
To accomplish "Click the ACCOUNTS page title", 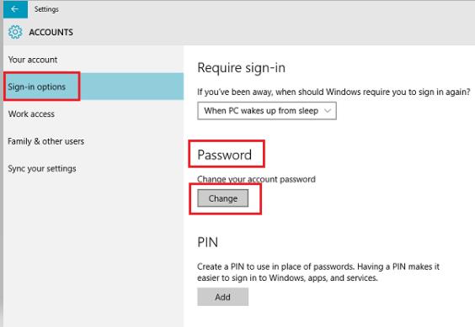I will (x=51, y=32).
